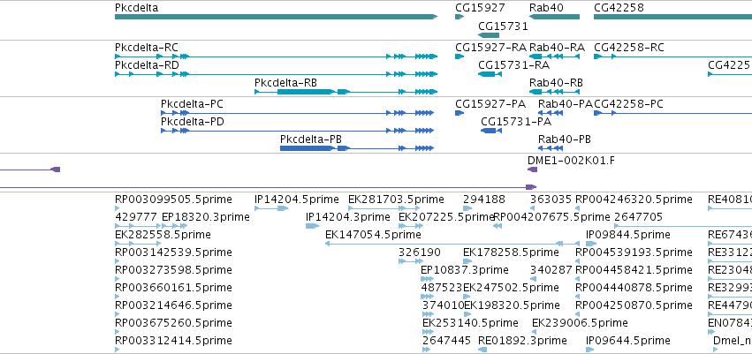752x354 pixels.
Task: Click the 2647705 EST label
Action: coord(638,217)
